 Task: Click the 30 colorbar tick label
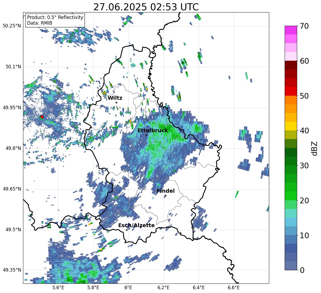coord(304,166)
